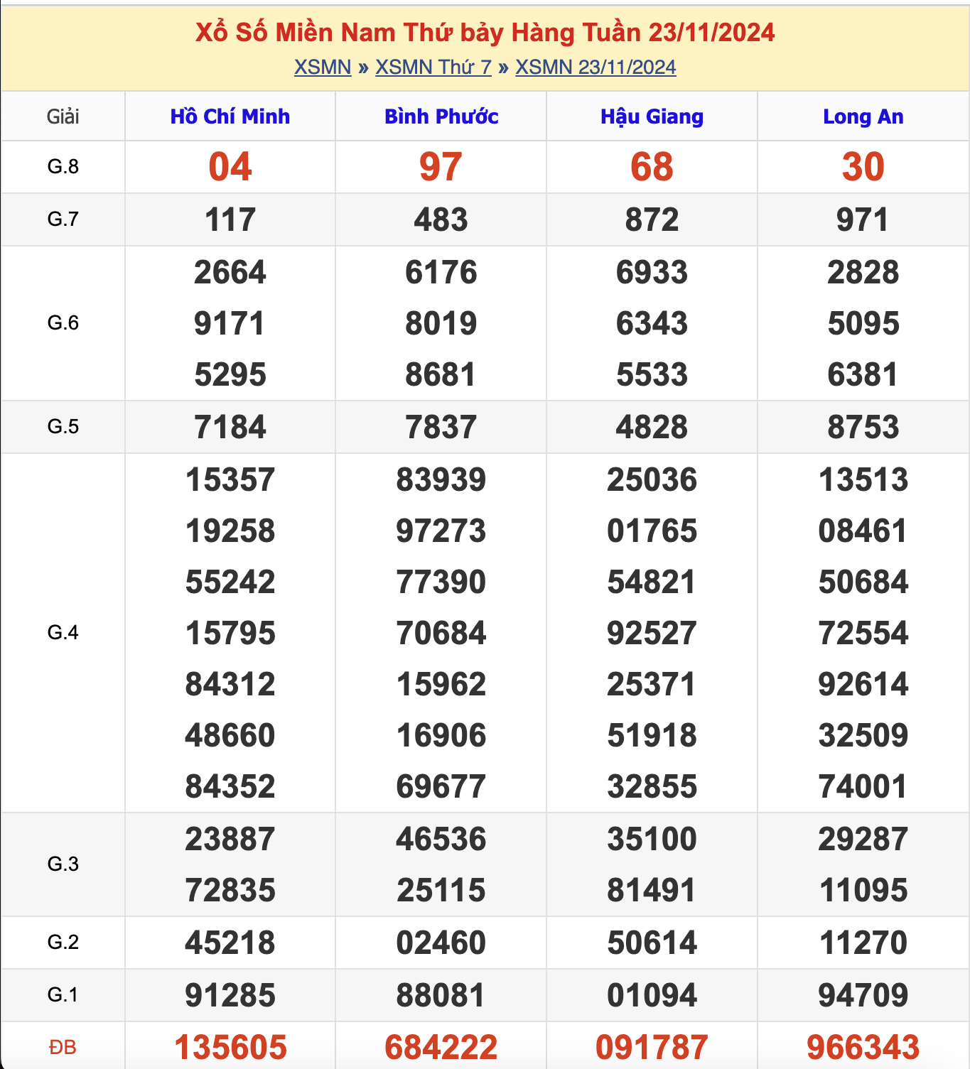The height and width of the screenshot is (1069, 970).
Task: Click G.1 number 94709
Action: [x=863, y=995]
